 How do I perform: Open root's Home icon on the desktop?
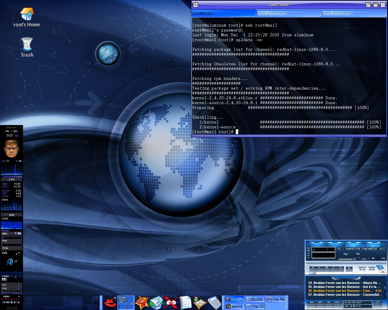click(27, 14)
